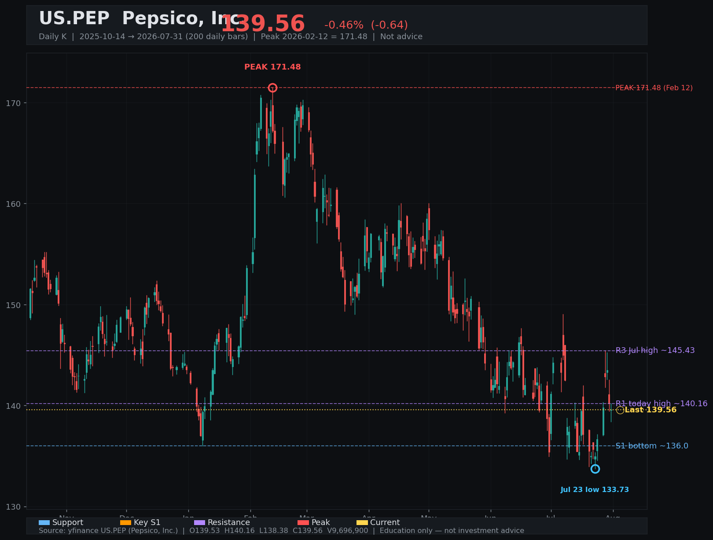Image resolution: width=713 pixels, height=540 pixels.
Task: Click the 'C139.56' close value in footer
Action: [x=308, y=531]
